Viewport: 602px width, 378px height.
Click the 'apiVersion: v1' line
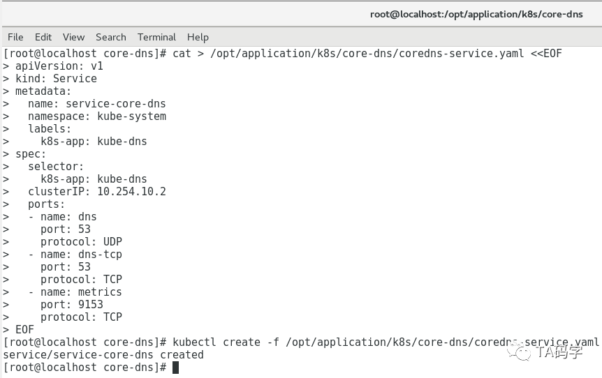pos(59,66)
